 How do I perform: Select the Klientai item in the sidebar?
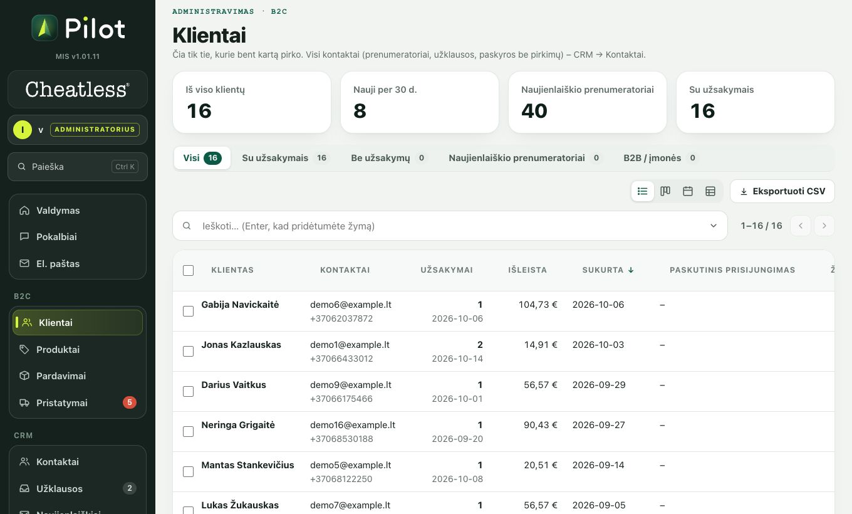(x=78, y=323)
